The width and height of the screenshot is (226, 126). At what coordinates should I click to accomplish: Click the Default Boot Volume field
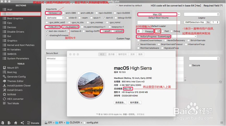[x=157, y=14]
